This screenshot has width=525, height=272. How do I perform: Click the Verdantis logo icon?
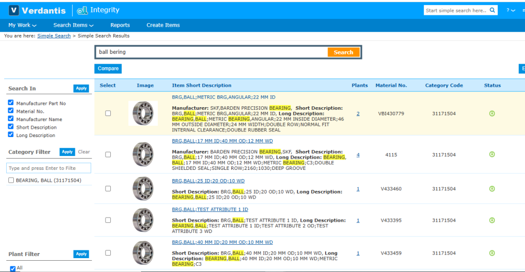pos(14,10)
